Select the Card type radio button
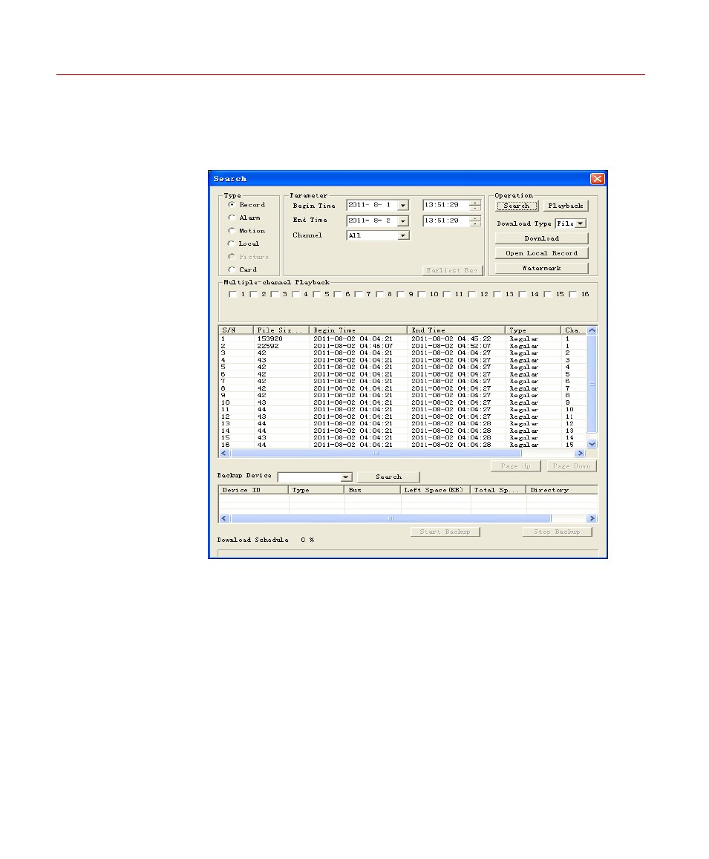This screenshot has height=859, width=709. tap(232, 270)
